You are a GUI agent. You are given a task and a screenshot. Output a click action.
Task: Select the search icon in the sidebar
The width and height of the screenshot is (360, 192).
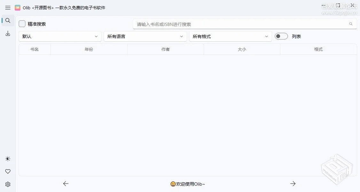tap(8, 20)
